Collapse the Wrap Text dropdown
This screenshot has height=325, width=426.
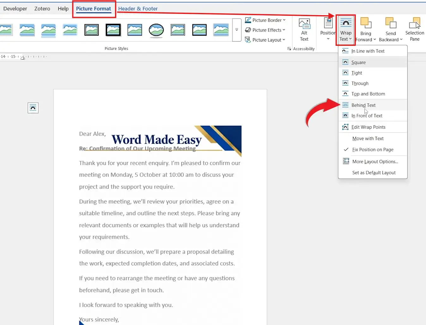click(x=346, y=30)
